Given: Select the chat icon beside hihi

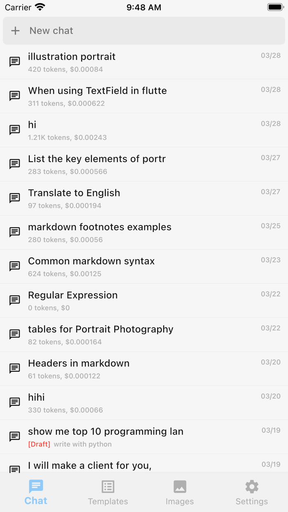Looking at the screenshot, I should coord(15,403).
